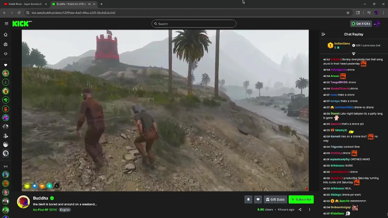Reload the current page
388x218 pixels.
point(19,13)
